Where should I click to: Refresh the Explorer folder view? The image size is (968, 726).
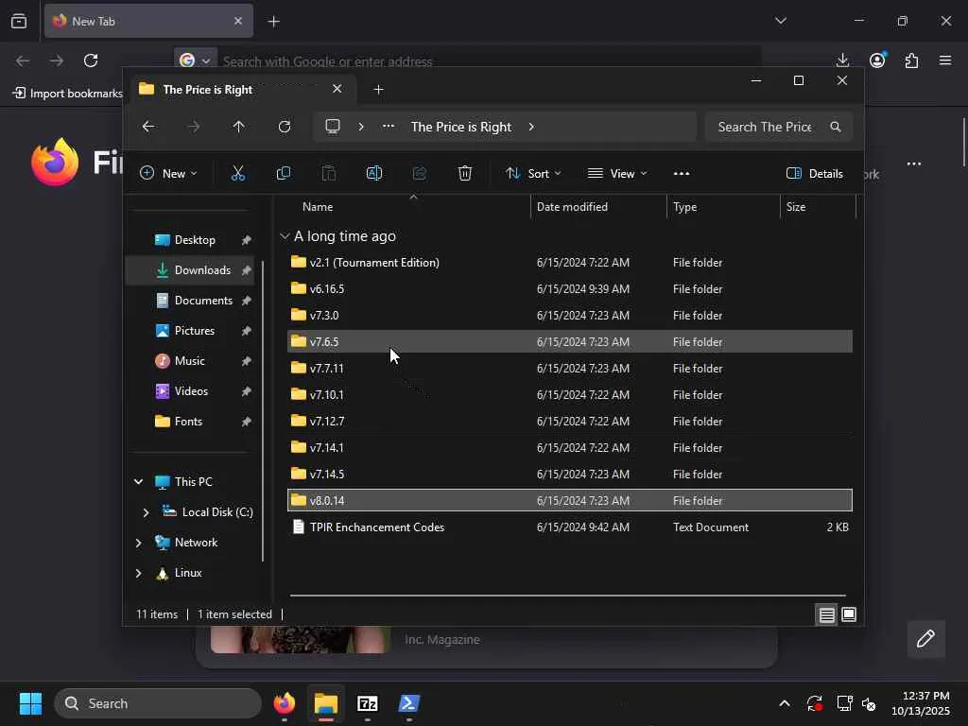(285, 127)
